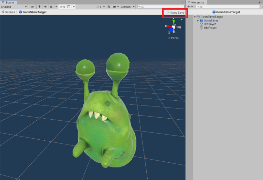263x180 pixels.
Task: Toggle 2D view mode in Scene toolbar
Action: click(x=32, y=7)
